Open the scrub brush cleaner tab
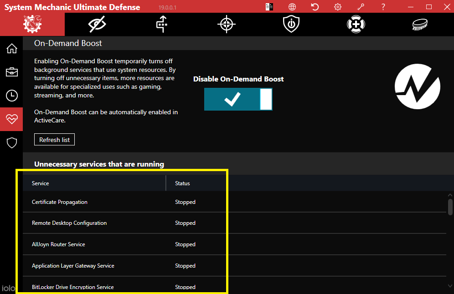The width and height of the screenshot is (454, 294). 420,24
